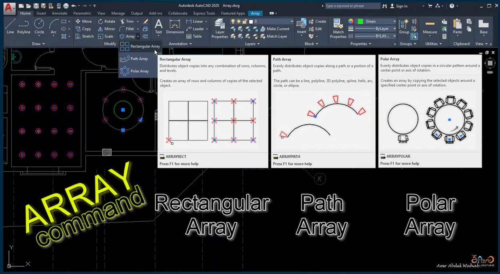Toggle group selection on/off icon
This screenshot has width=500, height=274.
pyautogui.click(x=414, y=36)
